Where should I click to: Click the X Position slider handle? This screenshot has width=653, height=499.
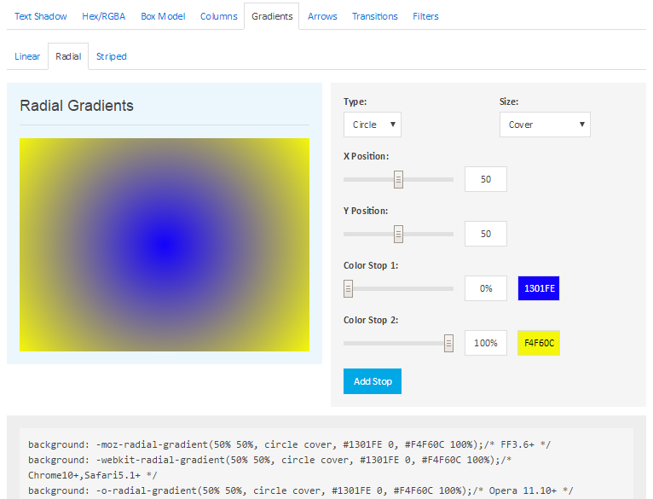coord(399,180)
